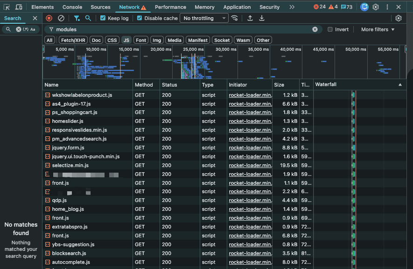Open the Sources tab
Viewport: 413px width, 269px height.
(100, 7)
